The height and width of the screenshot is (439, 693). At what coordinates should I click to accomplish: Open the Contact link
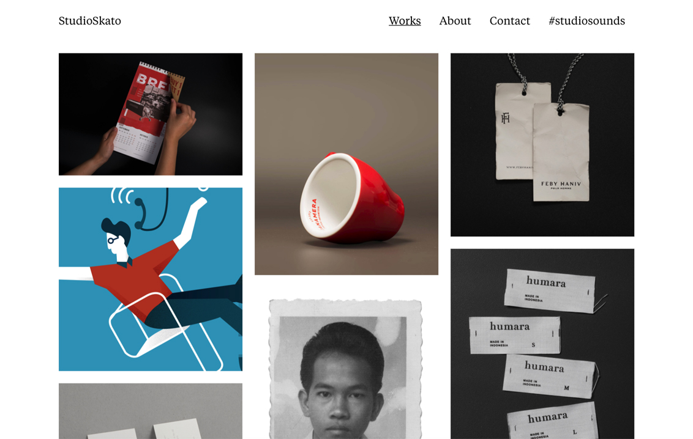pyautogui.click(x=509, y=21)
